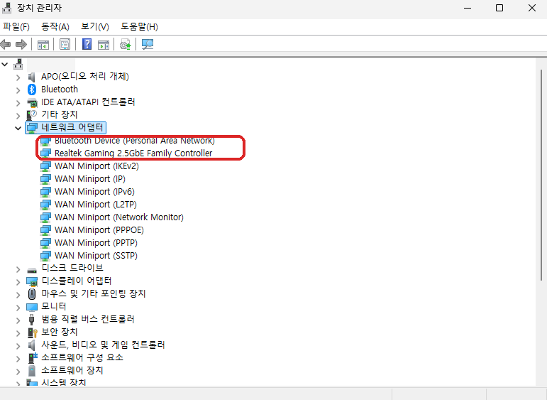Click the speaker icon of 사운드, 비디오 및 게임 컨트롤러
The image size is (547, 400).
32,345
